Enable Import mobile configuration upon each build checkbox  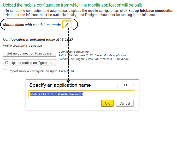coord(5,71)
